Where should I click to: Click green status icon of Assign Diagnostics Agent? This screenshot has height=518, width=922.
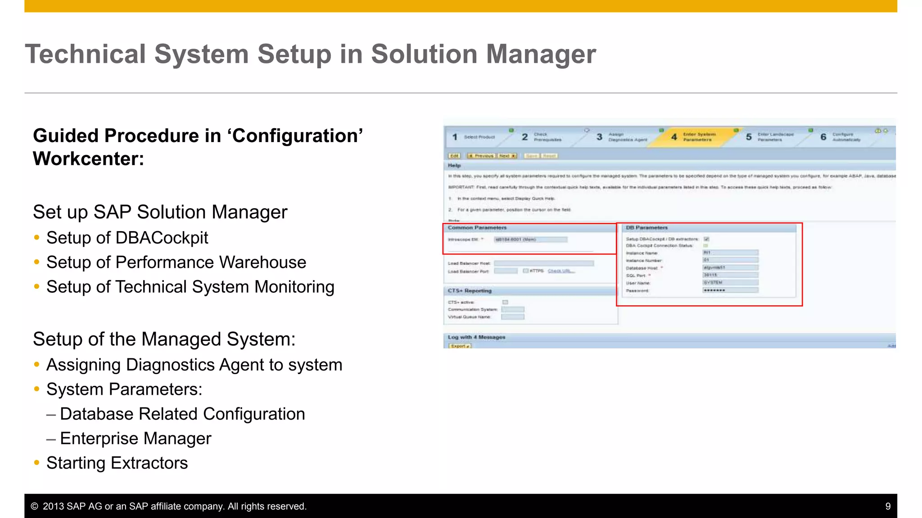click(661, 130)
